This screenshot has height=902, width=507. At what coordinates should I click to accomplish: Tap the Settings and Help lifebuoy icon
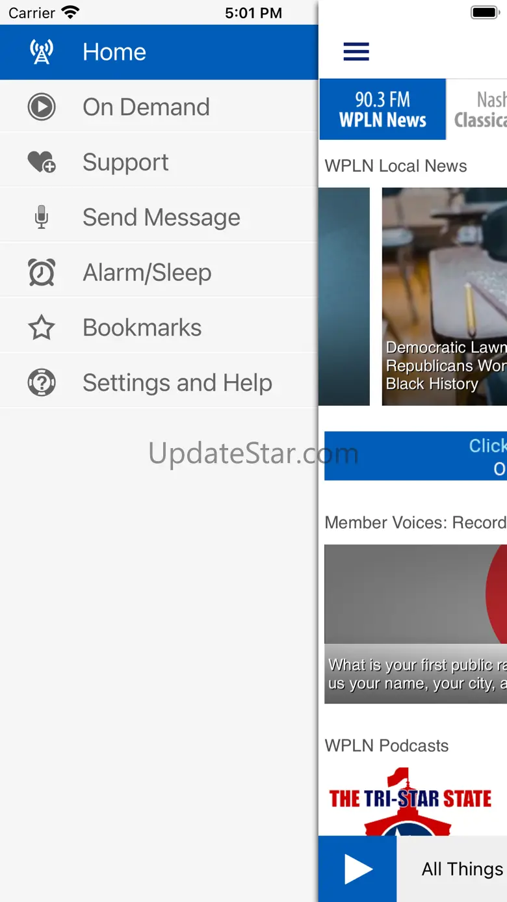42,383
